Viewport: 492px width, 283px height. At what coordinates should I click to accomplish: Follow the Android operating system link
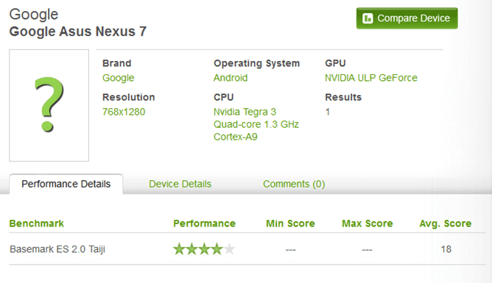tap(231, 78)
